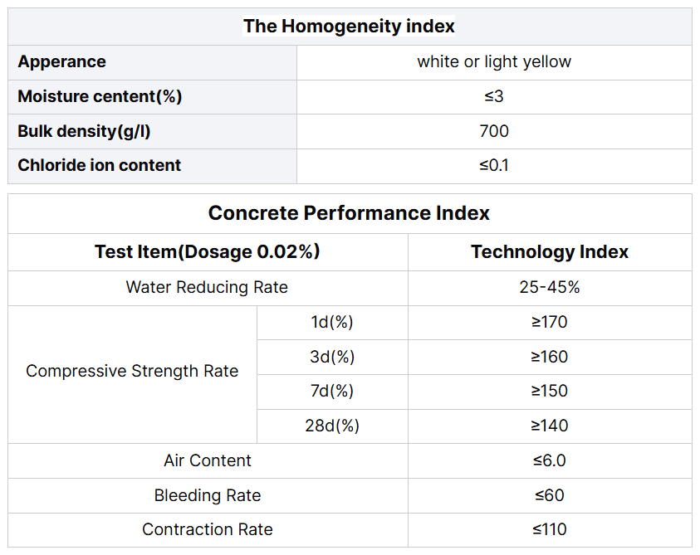
Task: Click the ≤110 contraction rate value
Action: [550, 529]
